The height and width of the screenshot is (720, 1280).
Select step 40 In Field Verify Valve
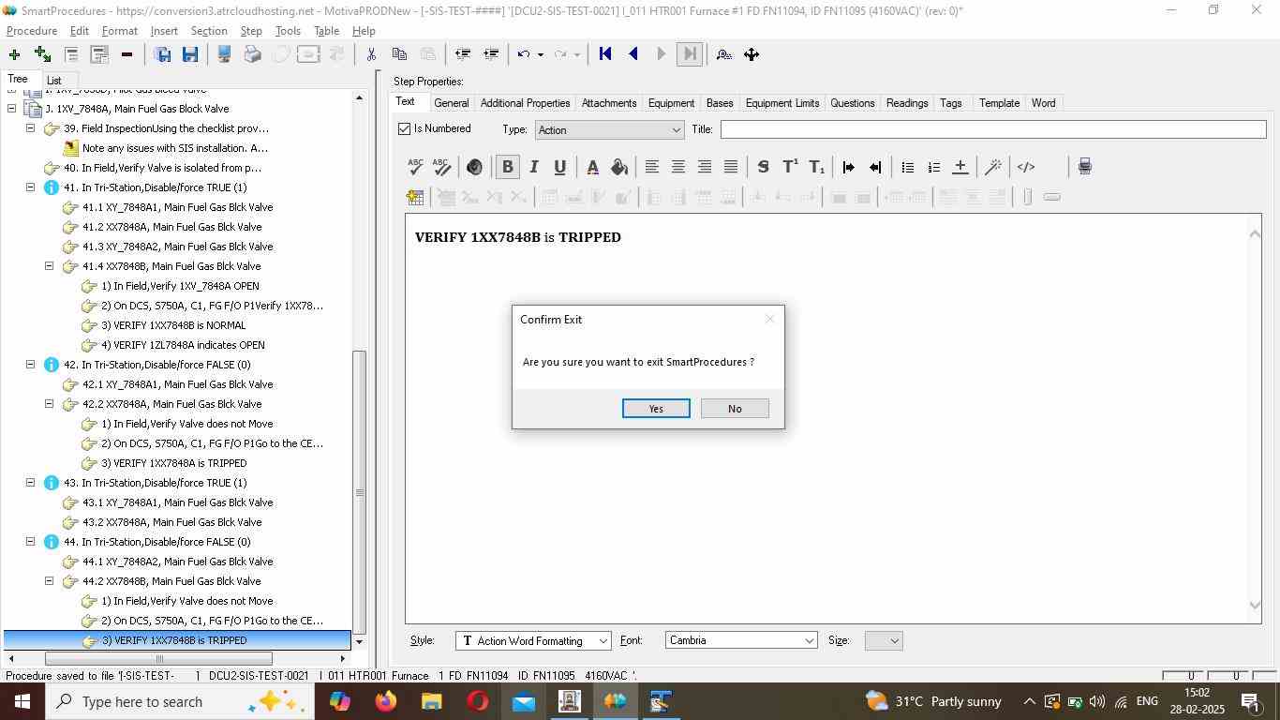pyautogui.click(x=162, y=168)
